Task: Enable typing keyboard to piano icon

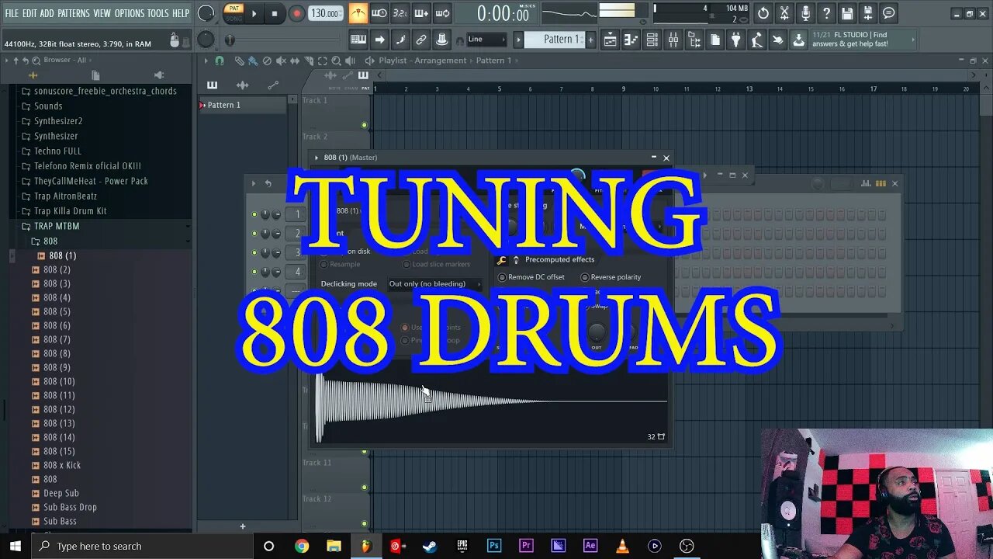Action: coord(358,40)
